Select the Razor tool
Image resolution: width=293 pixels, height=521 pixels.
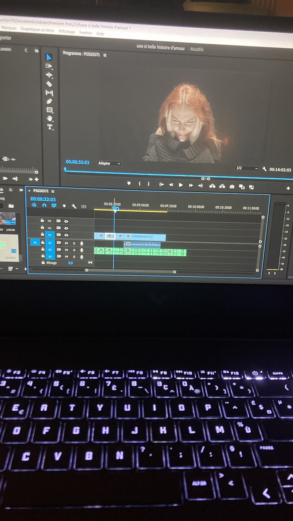[49, 84]
